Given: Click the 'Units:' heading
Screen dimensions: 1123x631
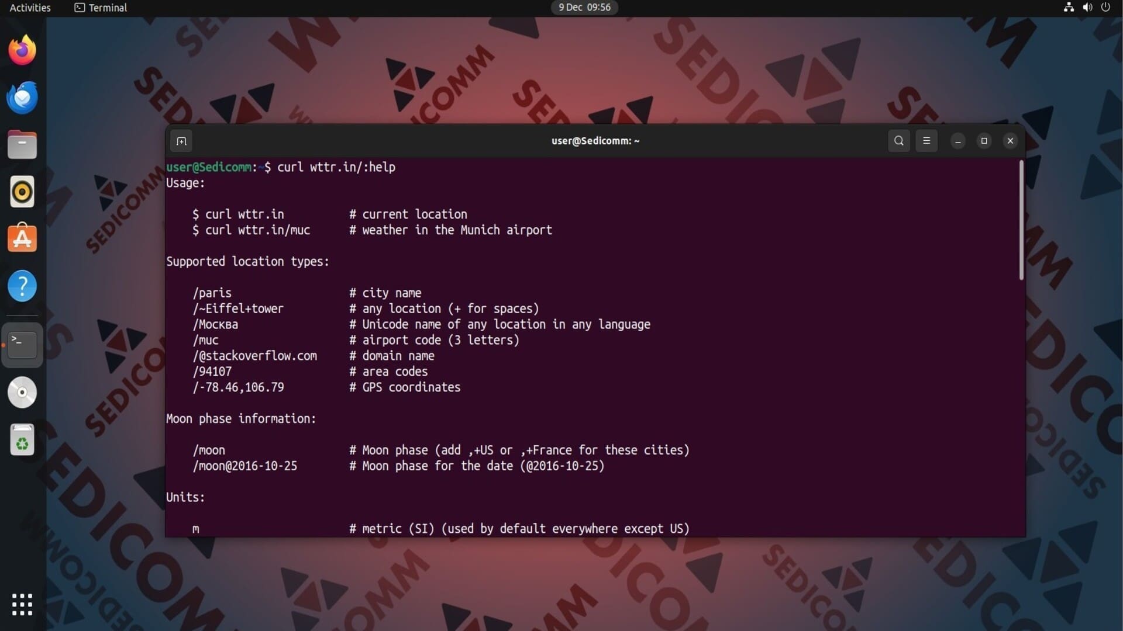Looking at the screenshot, I should pos(185,497).
